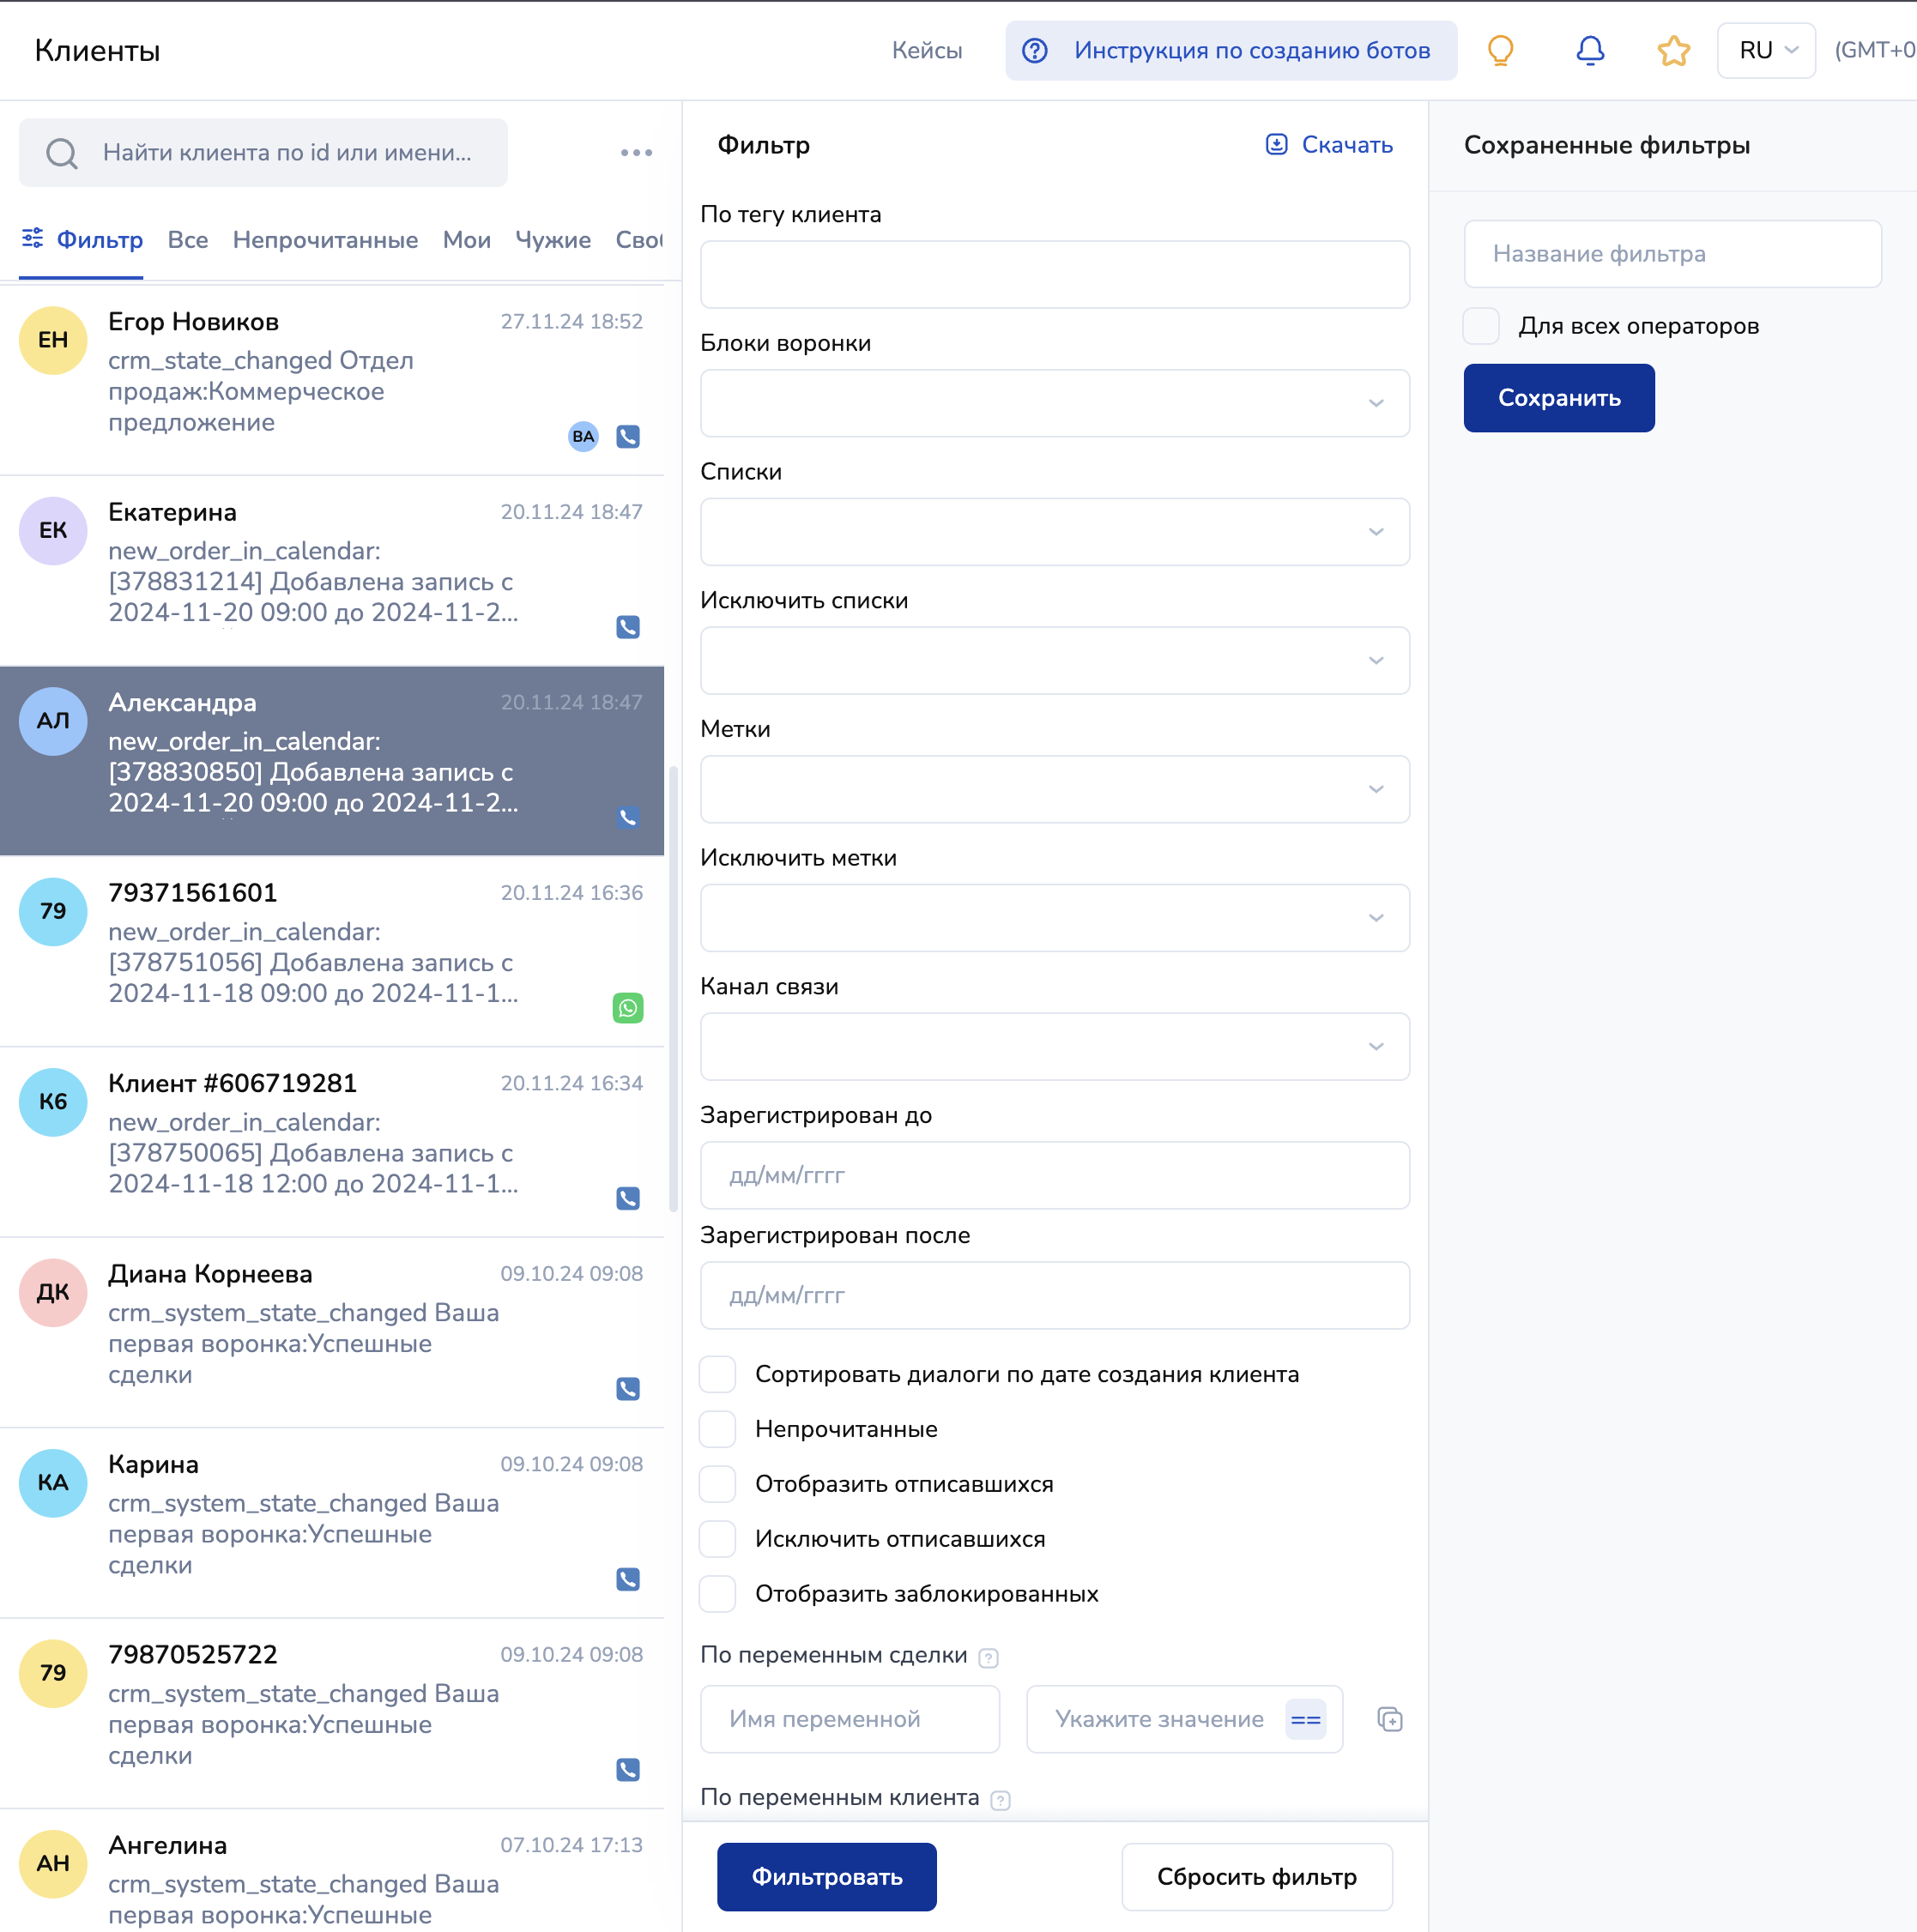1917x1932 pixels.
Task: Click the ЕН avatar of Егор Новиков
Action: (x=53, y=340)
